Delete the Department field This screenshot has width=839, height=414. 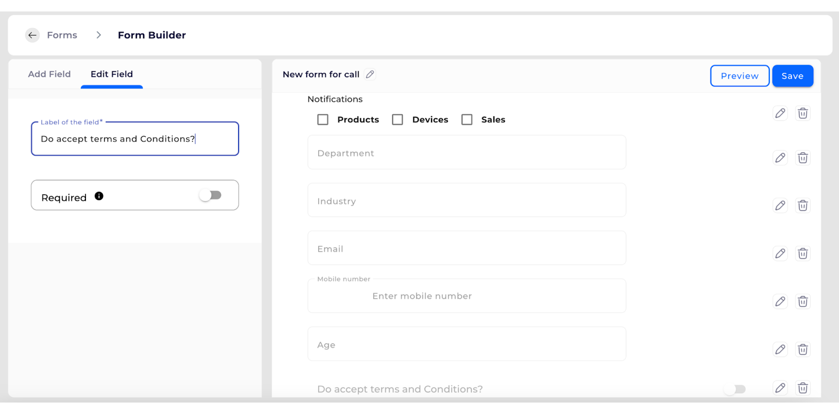[x=803, y=158]
